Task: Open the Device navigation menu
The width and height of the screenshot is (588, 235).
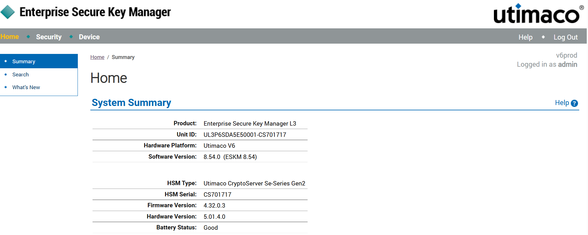Action: point(89,37)
